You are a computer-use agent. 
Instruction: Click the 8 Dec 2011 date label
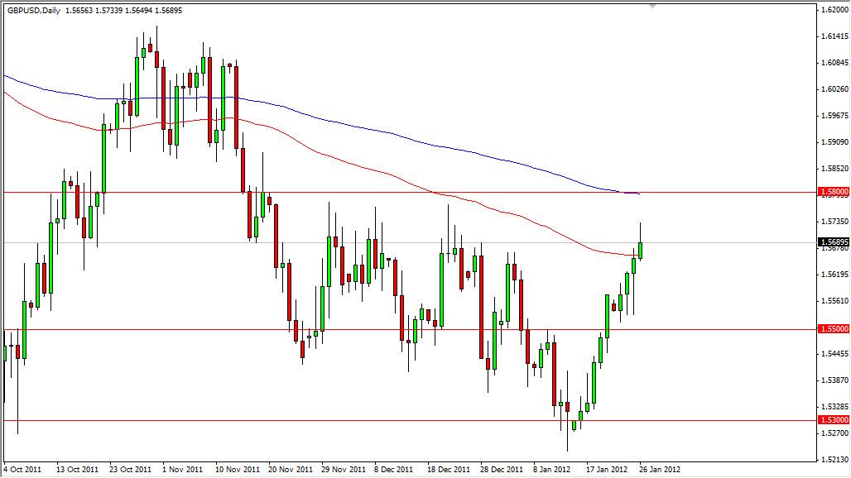393,470
